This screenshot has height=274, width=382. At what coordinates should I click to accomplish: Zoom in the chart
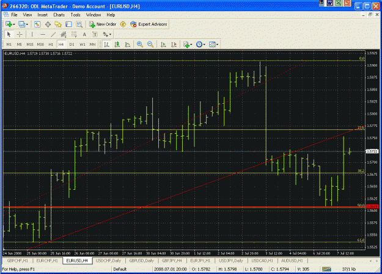click(x=140, y=45)
